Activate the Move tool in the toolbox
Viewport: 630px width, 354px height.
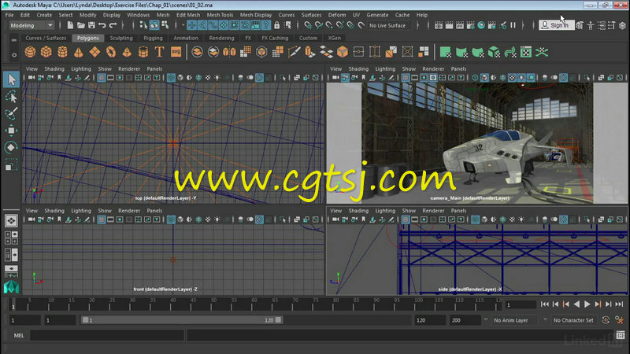pos(11,131)
